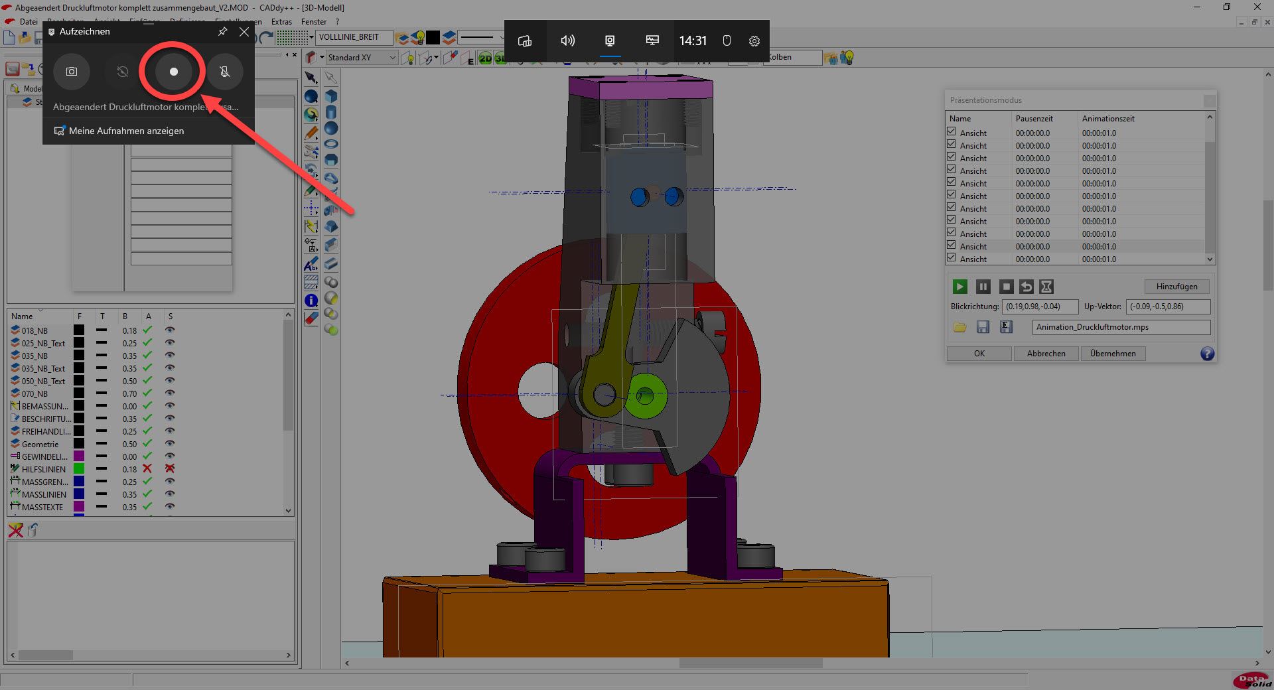
Task: Select the cuboid solid tool
Action: [x=331, y=96]
